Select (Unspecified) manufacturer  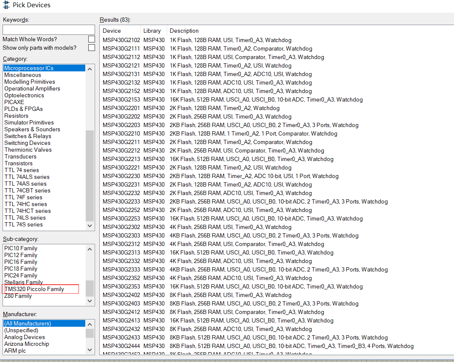(x=21, y=330)
